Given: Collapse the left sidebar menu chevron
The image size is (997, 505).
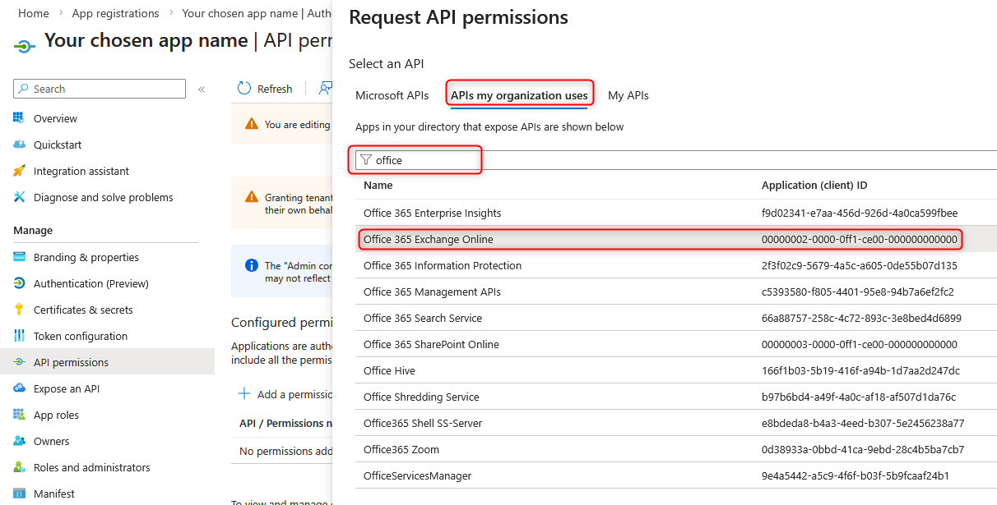Looking at the screenshot, I should click(202, 89).
